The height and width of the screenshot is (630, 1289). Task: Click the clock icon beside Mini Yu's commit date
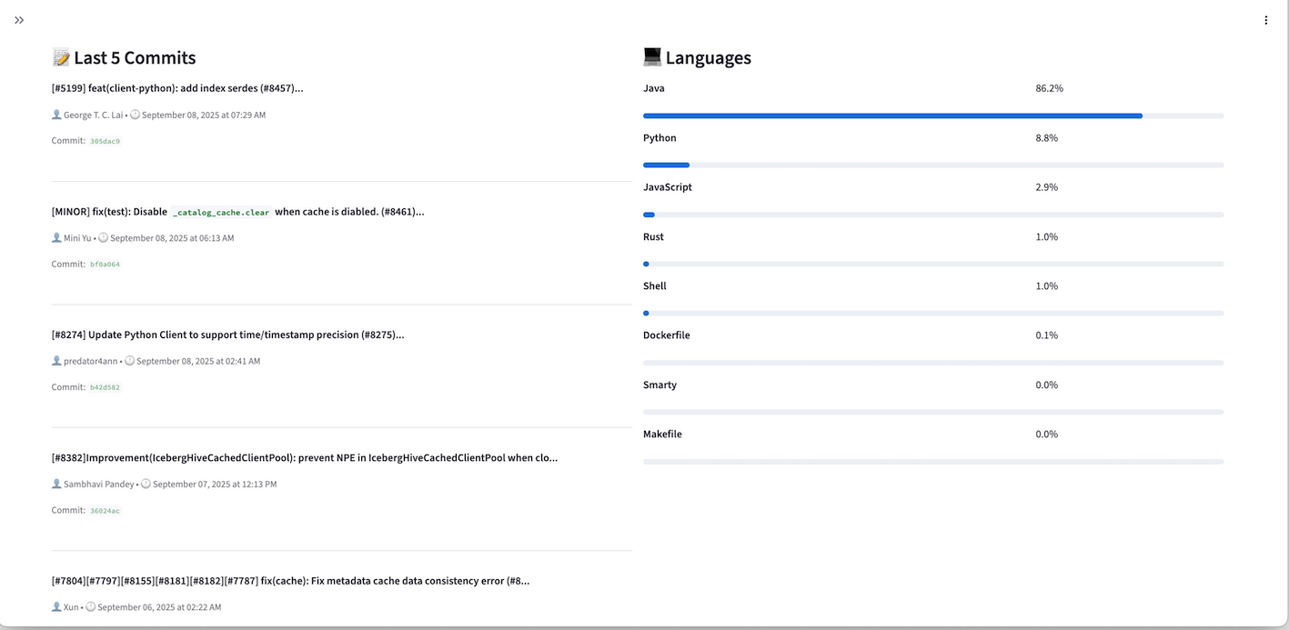[103, 237]
